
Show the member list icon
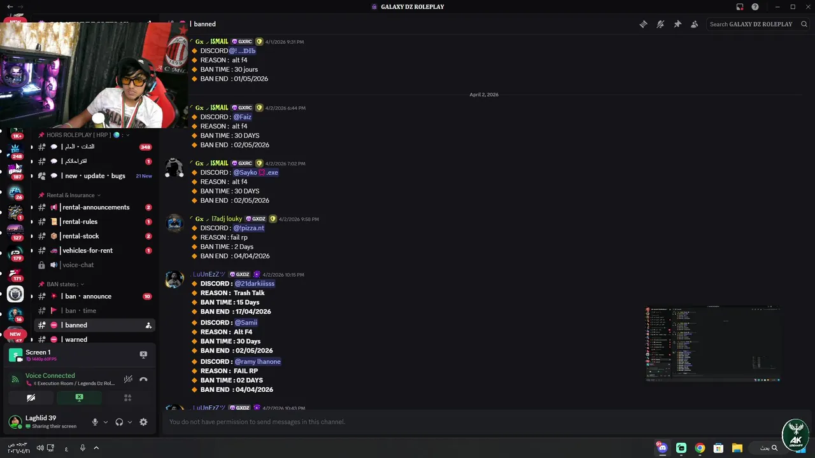695,24
